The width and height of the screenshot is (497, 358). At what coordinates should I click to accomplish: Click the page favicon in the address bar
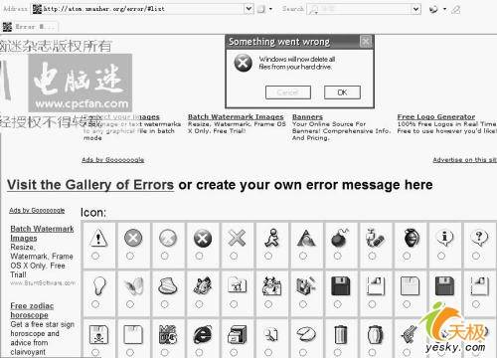point(37,9)
